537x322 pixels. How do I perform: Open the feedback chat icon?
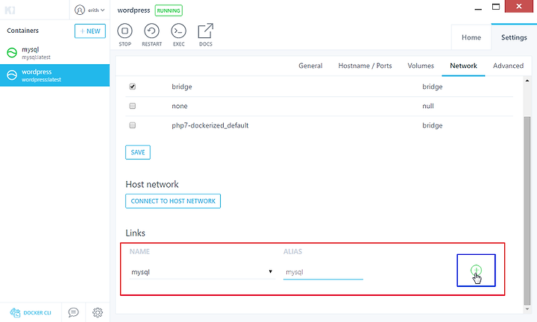click(x=73, y=312)
